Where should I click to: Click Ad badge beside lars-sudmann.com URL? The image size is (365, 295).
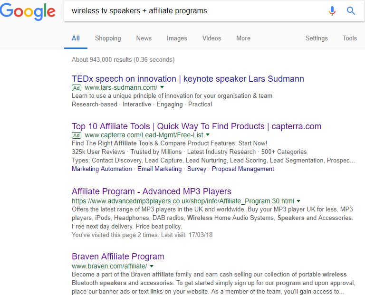pyautogui.click(x=77, y=88)
